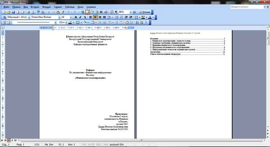270x147 pixels.
Task: Open print preview with the magnifier page icon
Action: pos(33,12)
